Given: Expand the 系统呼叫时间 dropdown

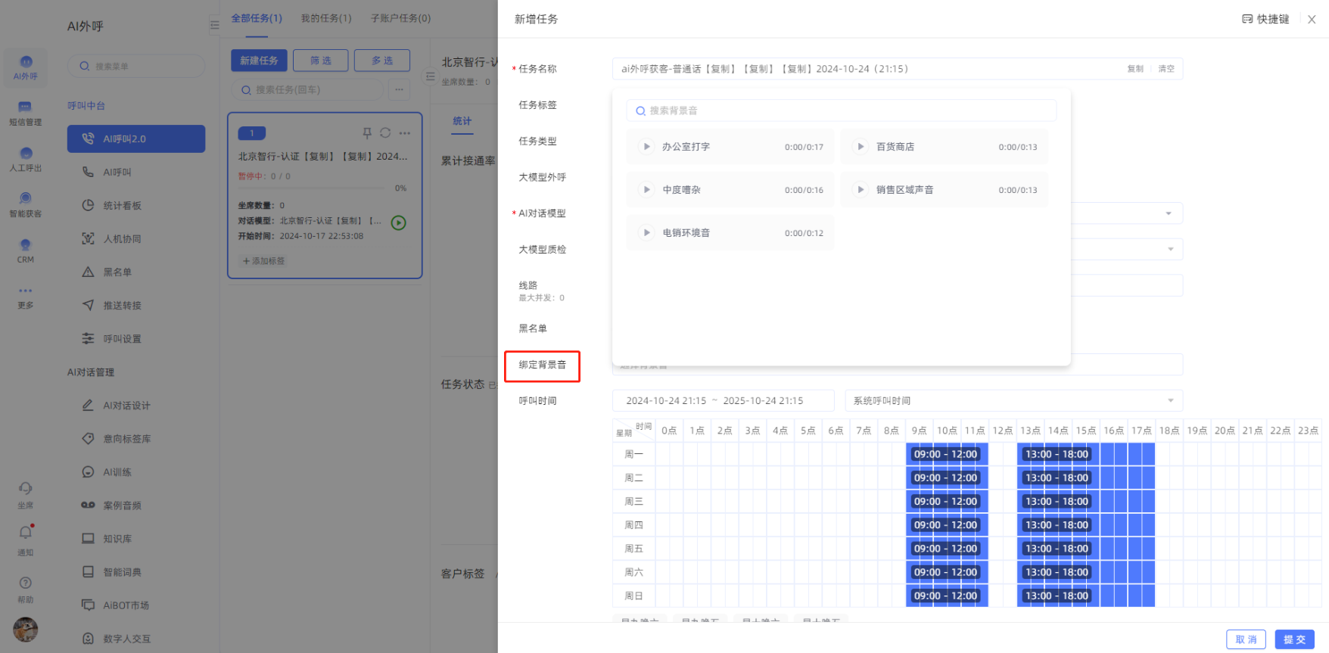Looking at the screenshot, I should pos(1169,401).
